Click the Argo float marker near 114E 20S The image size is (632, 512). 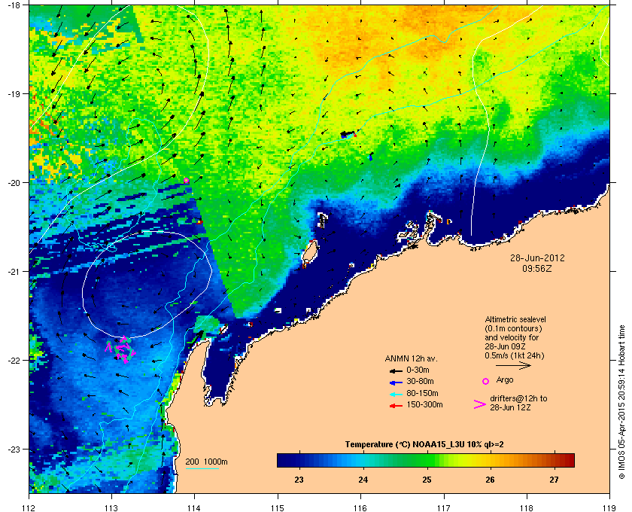[x=187, y=181]
